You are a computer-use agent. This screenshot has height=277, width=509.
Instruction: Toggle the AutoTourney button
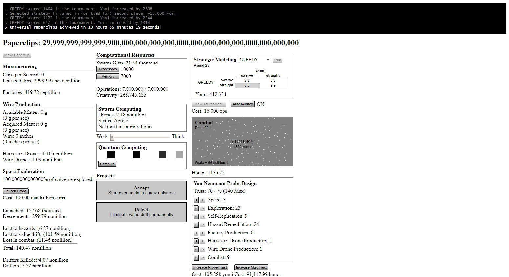[243, 104]
